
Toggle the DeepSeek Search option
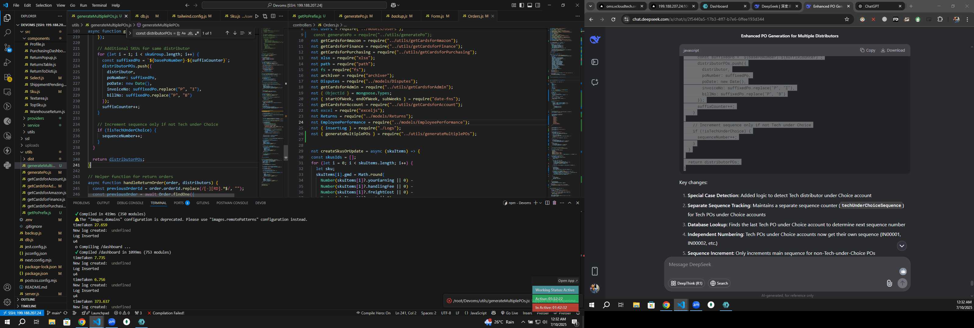719,283
